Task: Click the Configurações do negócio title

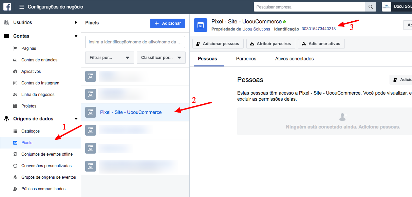Action: [55, 7]
